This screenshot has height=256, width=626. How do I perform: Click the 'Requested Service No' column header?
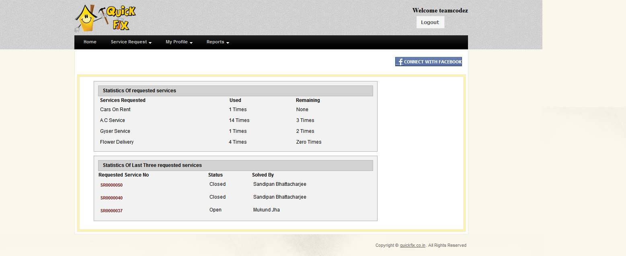coord(123,175)
